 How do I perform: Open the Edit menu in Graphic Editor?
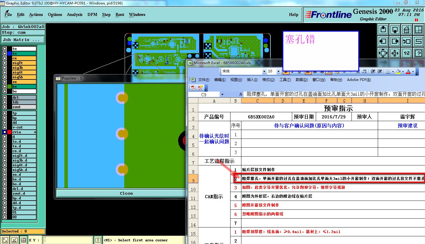coord(21,14)
